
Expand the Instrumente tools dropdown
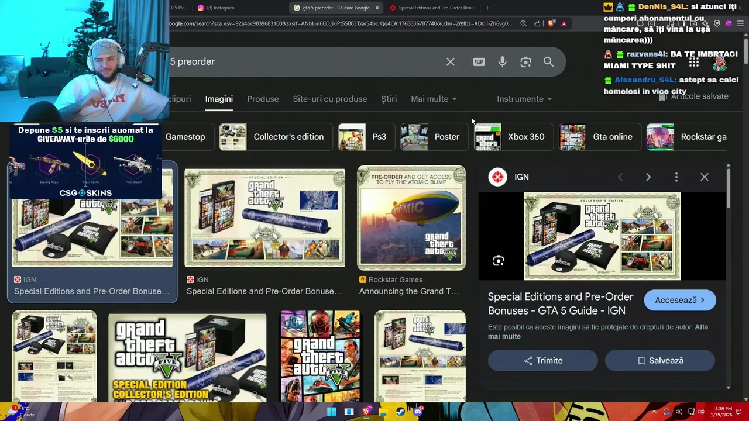[x=524, y=99]
